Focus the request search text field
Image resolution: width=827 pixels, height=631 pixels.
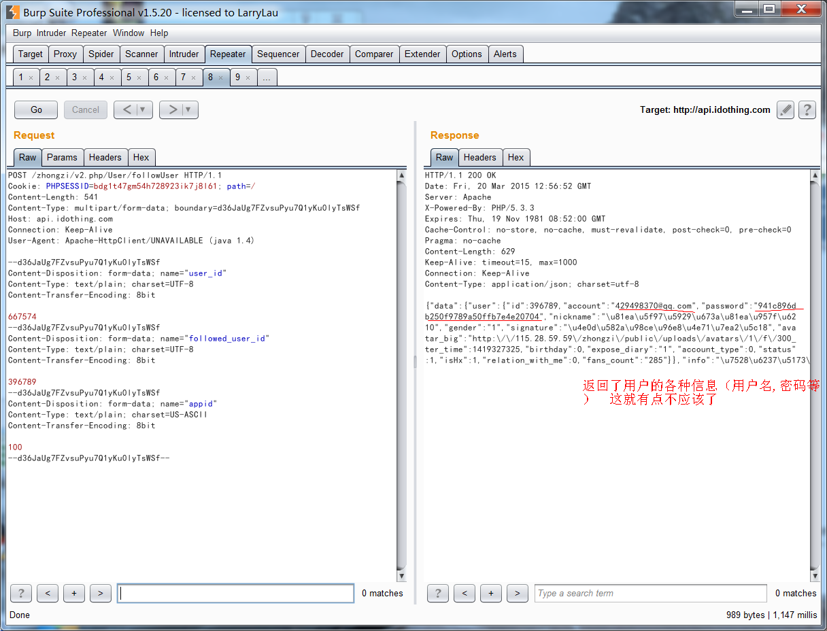(236, 593)
